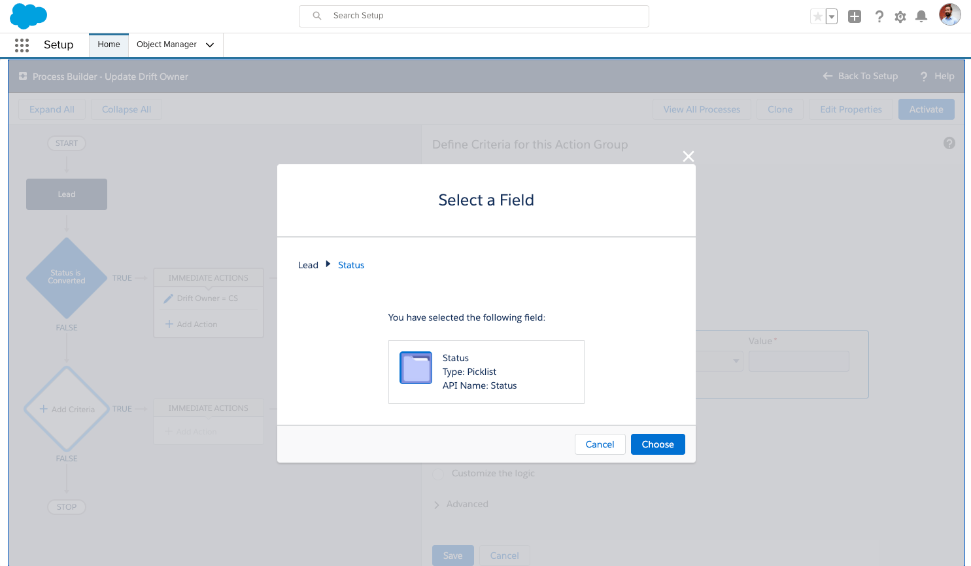Open the favorites list dropdown arrow

[832, 16]
